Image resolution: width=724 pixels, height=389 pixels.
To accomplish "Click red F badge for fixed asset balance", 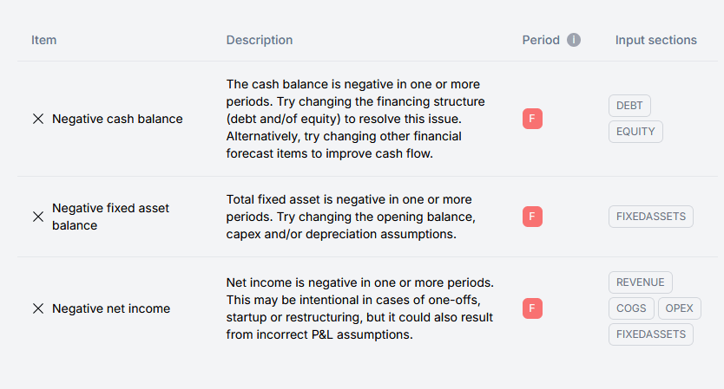I will 532,217.
